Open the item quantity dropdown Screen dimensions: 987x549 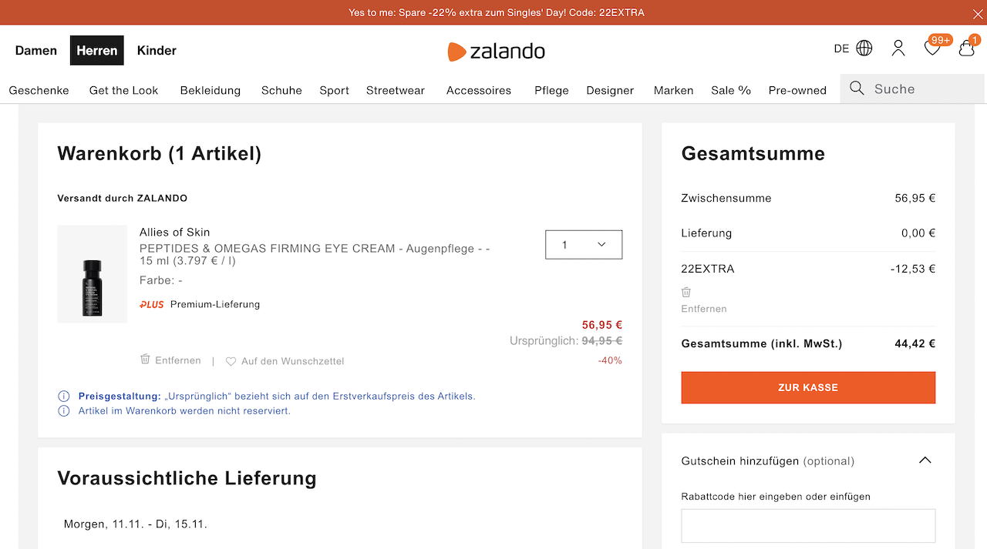(584, 245)
